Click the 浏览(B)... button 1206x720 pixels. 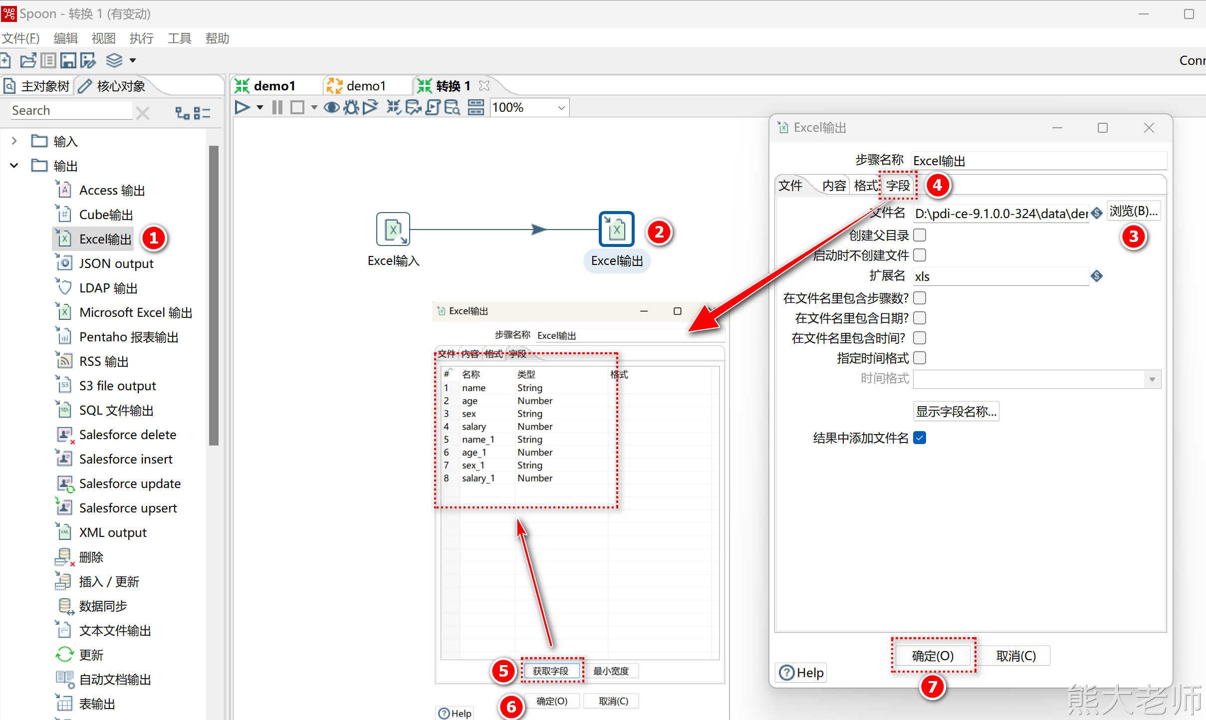1133,212
